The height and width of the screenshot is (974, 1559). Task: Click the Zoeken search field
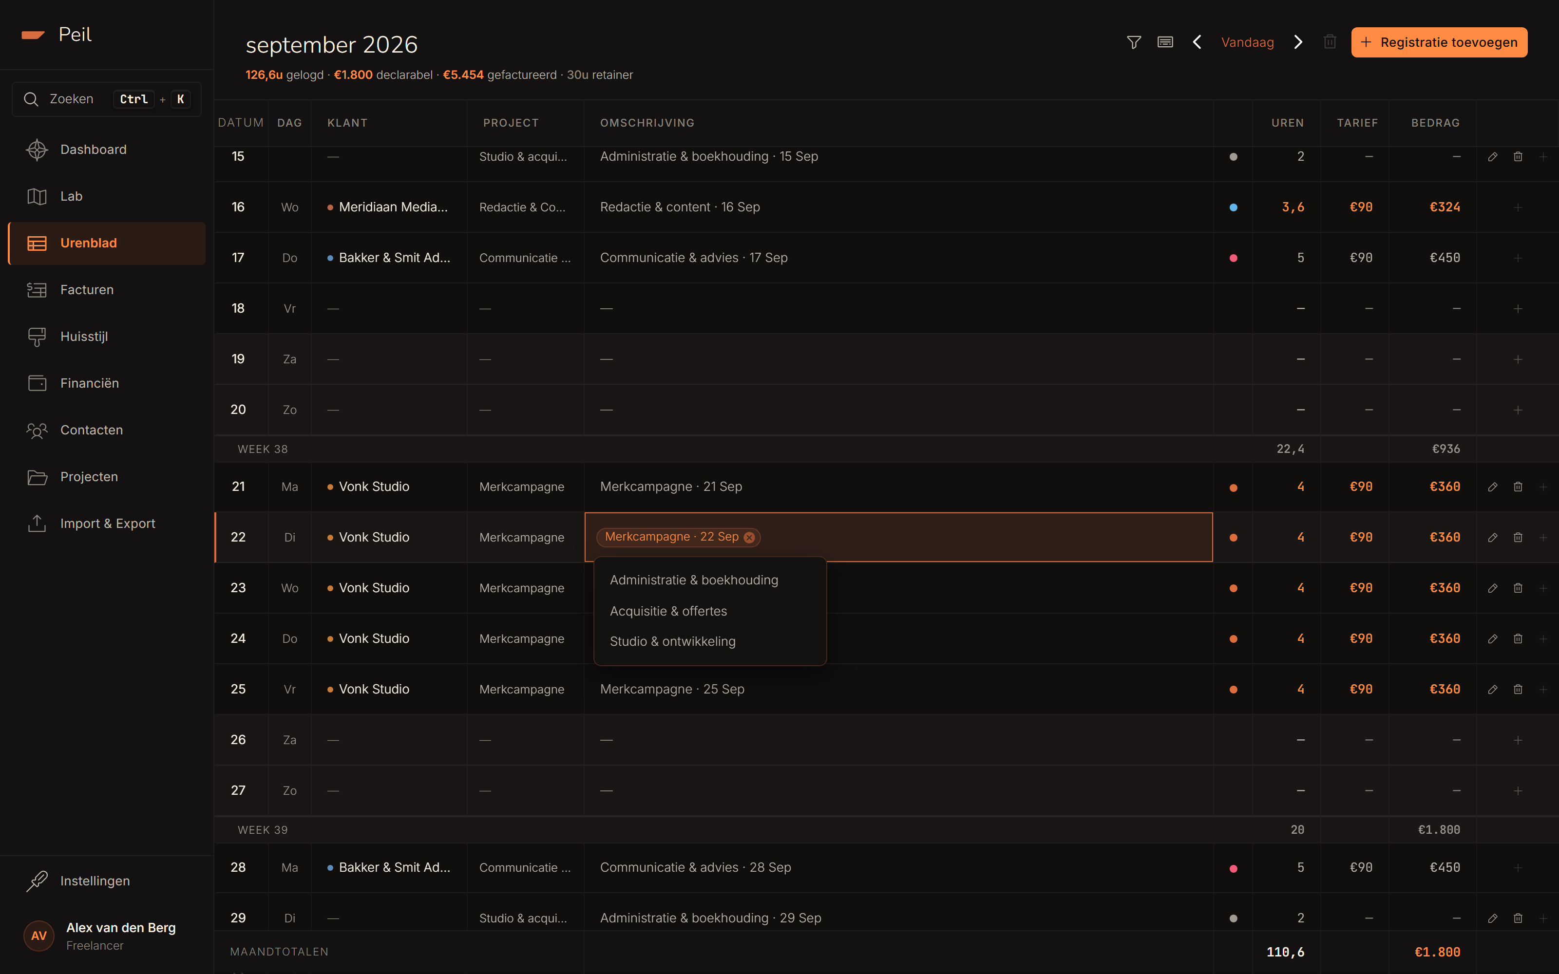(107, 99)
